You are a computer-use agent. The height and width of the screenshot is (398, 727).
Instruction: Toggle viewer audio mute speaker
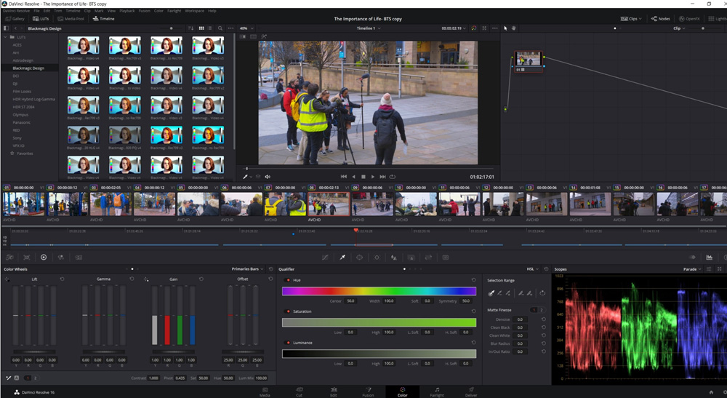[268, 177]
